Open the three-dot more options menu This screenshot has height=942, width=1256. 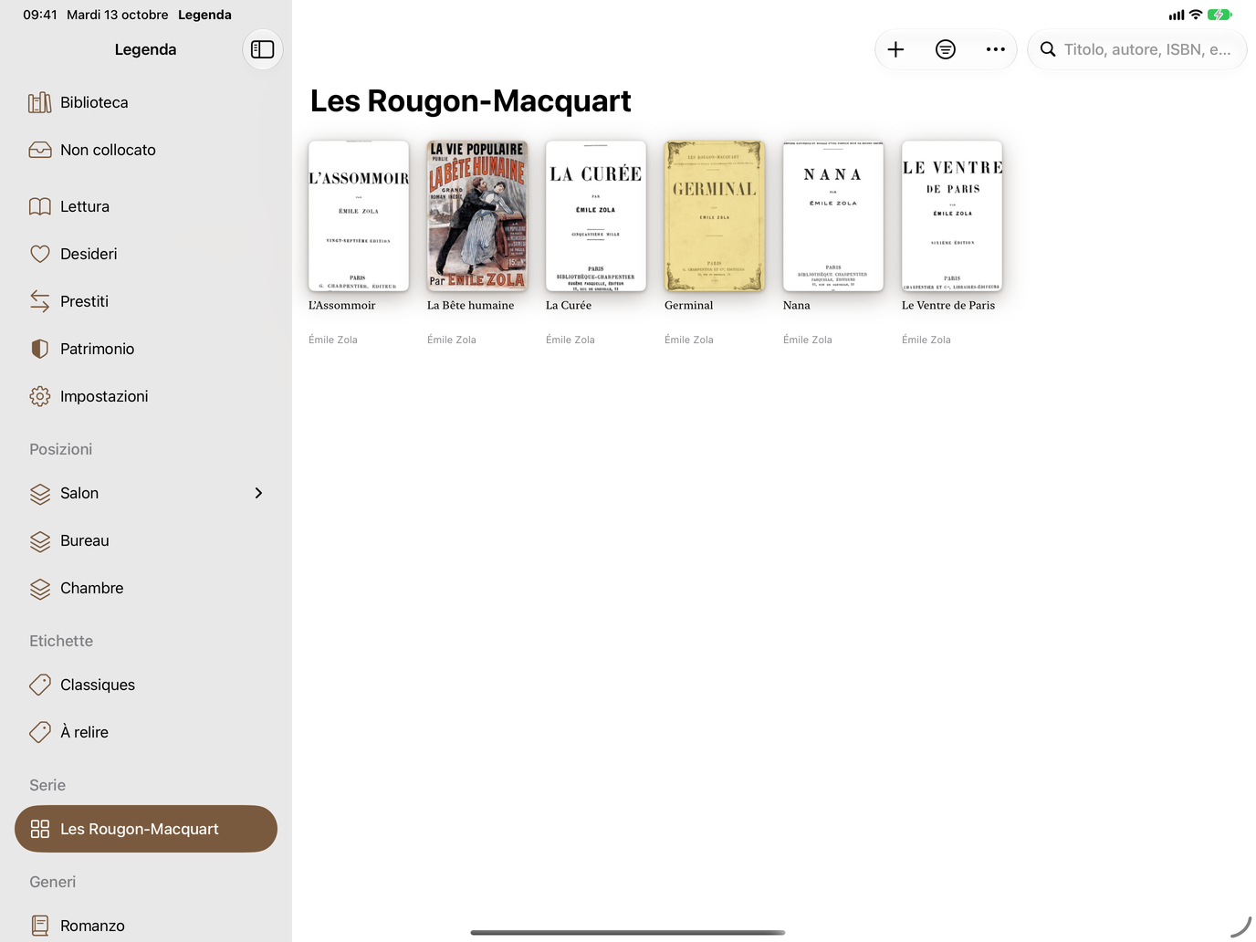(x=996, y=49)
